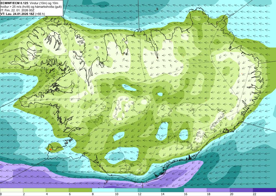Click the scale label '0'
This screenshot has height=196, width=276.
point(1,194)
